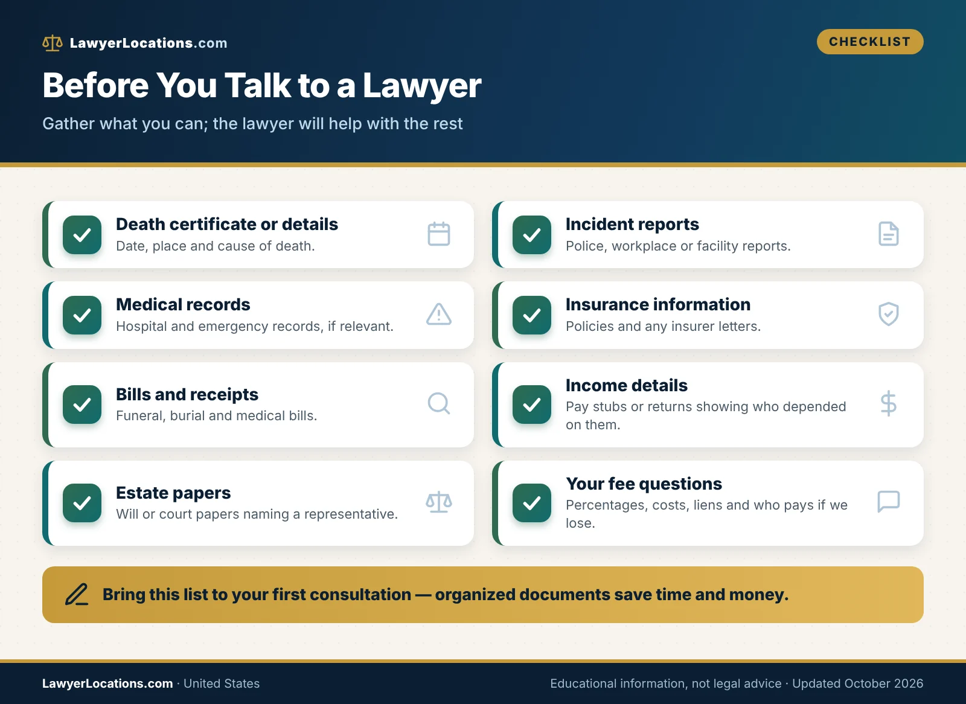This screenshot has width=966, height=704.
Task: Click the Your fee questions heading
Action: (x=644, y=484)
